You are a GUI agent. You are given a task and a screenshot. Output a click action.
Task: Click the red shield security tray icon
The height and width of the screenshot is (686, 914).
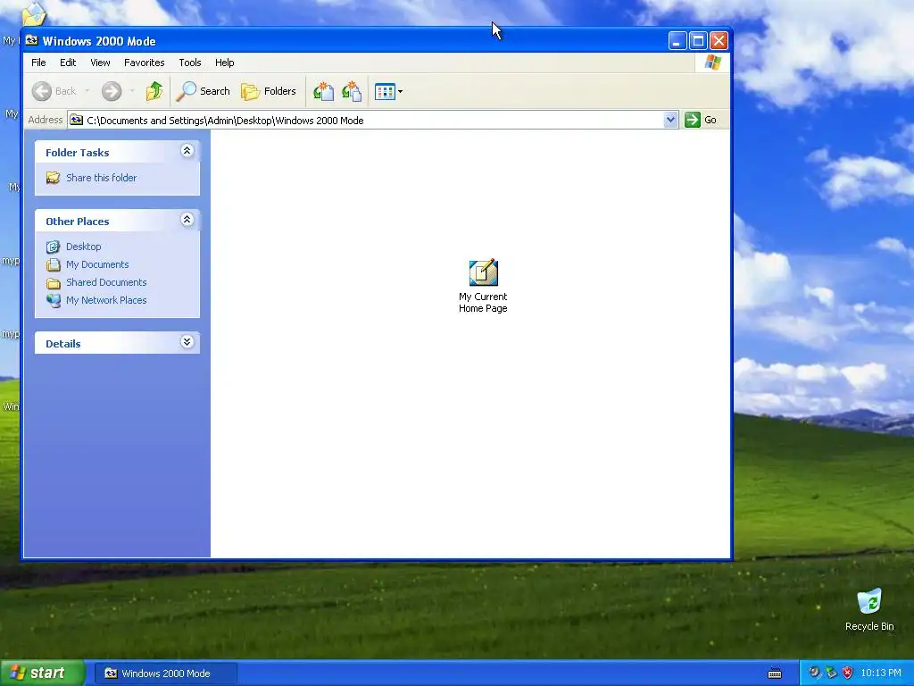coord(848,673)
